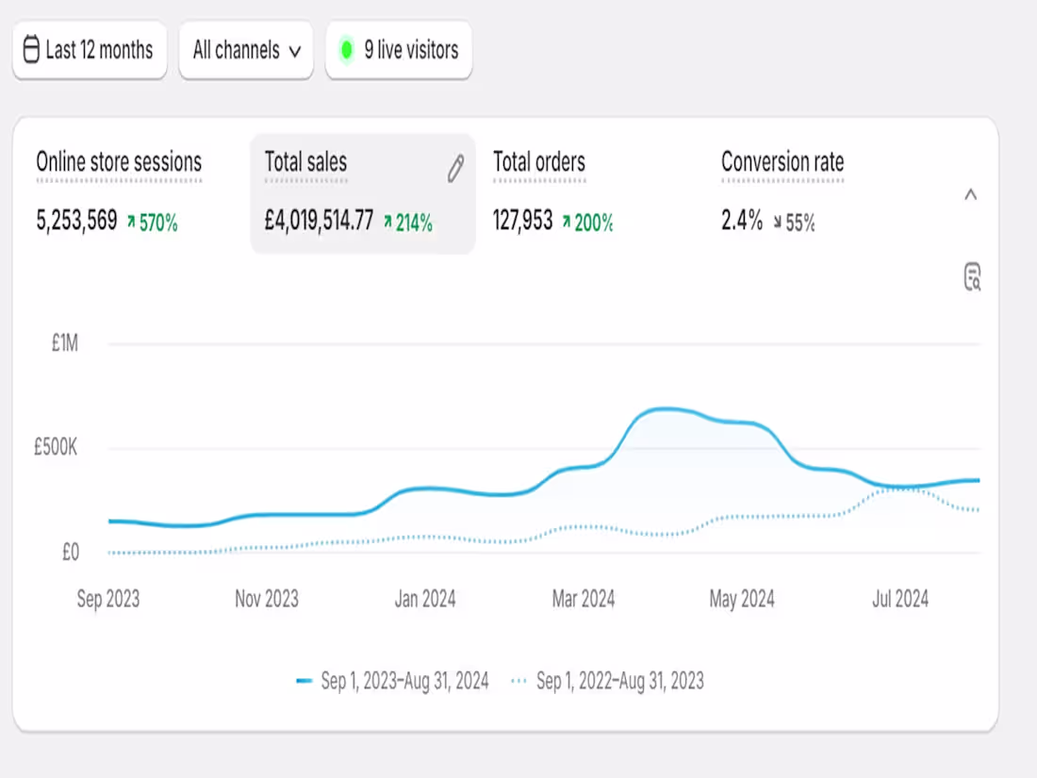Viewport: 1037px width, 778px height.
Task: Click the pencil edit icon on Total sales
Action: (455, 170)
